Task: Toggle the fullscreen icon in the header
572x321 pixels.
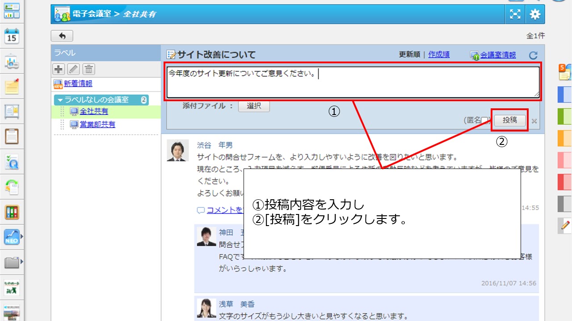Action: (515, 14)
